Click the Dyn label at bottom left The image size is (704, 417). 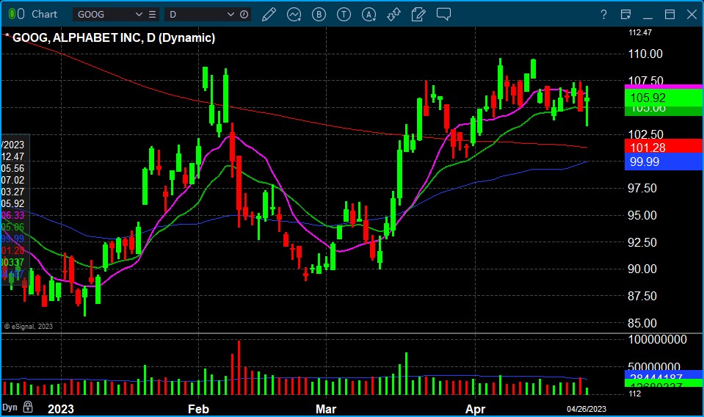pos(10,407)
